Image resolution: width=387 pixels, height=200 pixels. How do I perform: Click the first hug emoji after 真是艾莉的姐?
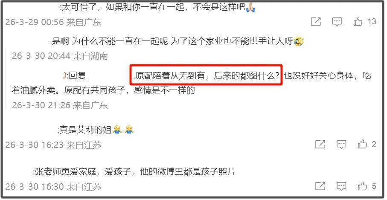point(117,130)
